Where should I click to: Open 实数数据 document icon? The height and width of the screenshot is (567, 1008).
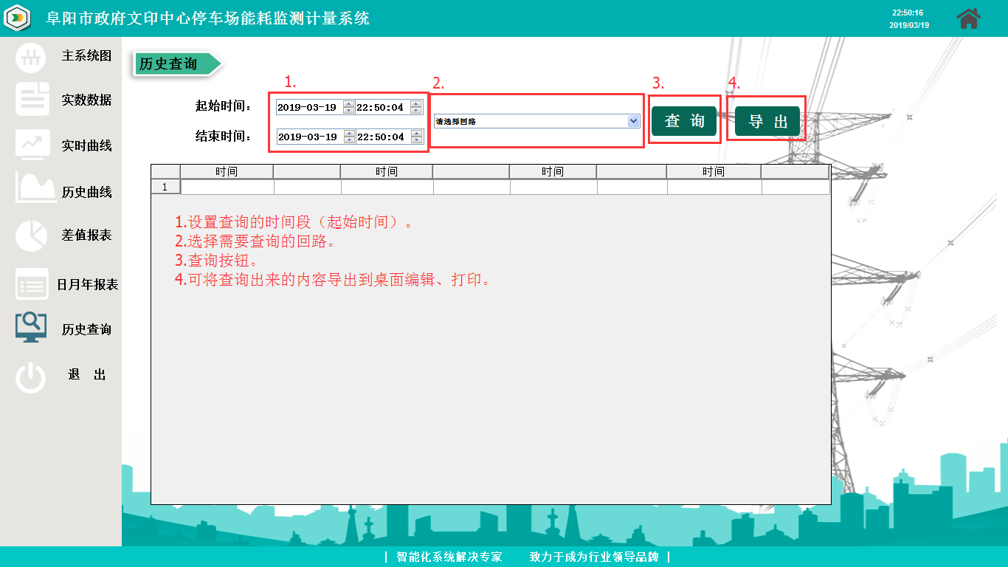[x=32, y=100]
